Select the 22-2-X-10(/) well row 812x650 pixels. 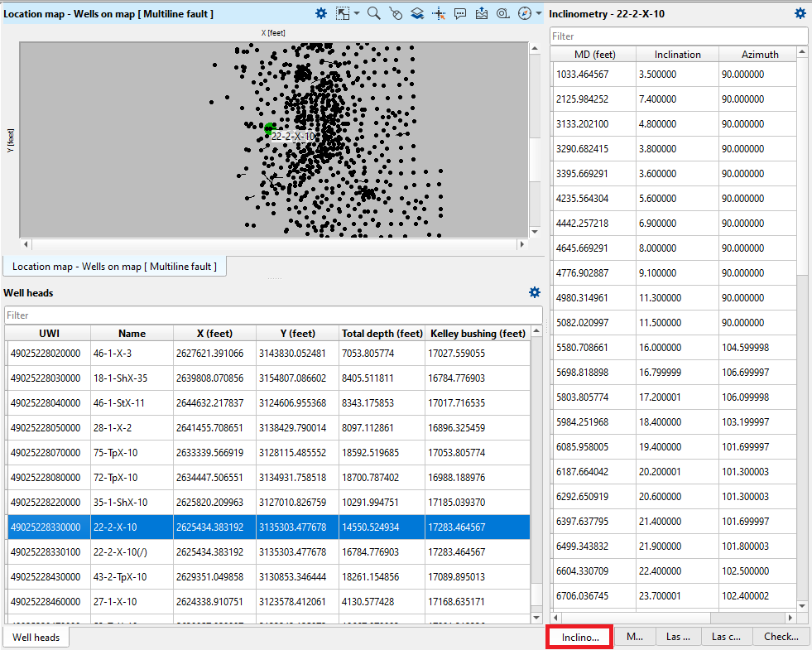[x=166, y=550]
